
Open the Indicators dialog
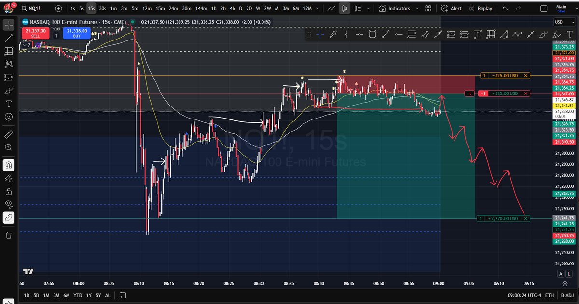coord(395,8)
